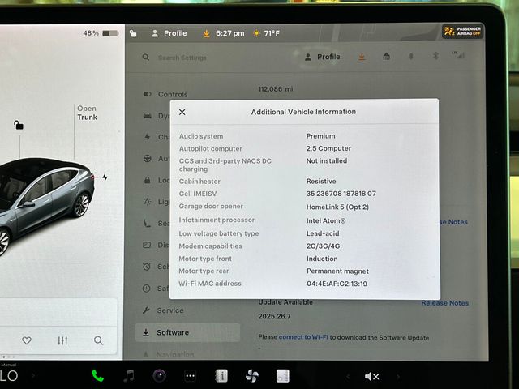The height and width of the screenshot is (389, 519).
Task: Select 'HomeLink 5 (Opt 2)' text
Action: (337, 207)
